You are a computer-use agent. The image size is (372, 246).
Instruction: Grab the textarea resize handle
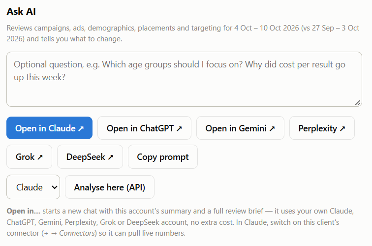[358, 103]
